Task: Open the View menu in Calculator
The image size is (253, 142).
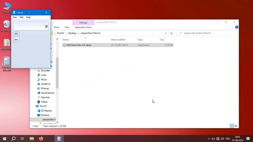Action: 15,17
